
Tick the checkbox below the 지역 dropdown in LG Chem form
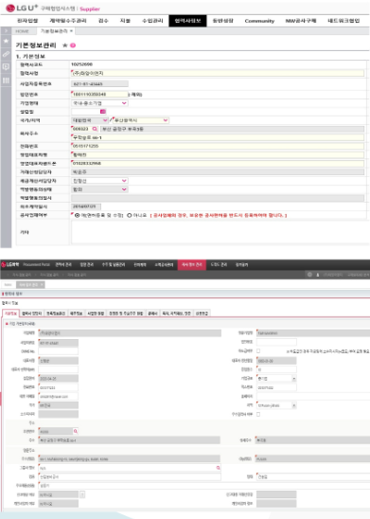258,414
